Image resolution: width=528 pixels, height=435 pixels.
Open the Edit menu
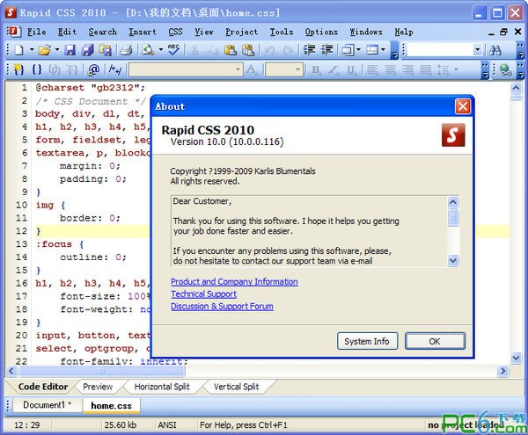67,32
